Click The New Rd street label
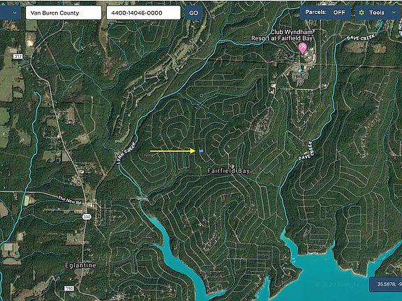The width and height of the screenshot is (402, 301). (70, 200)
